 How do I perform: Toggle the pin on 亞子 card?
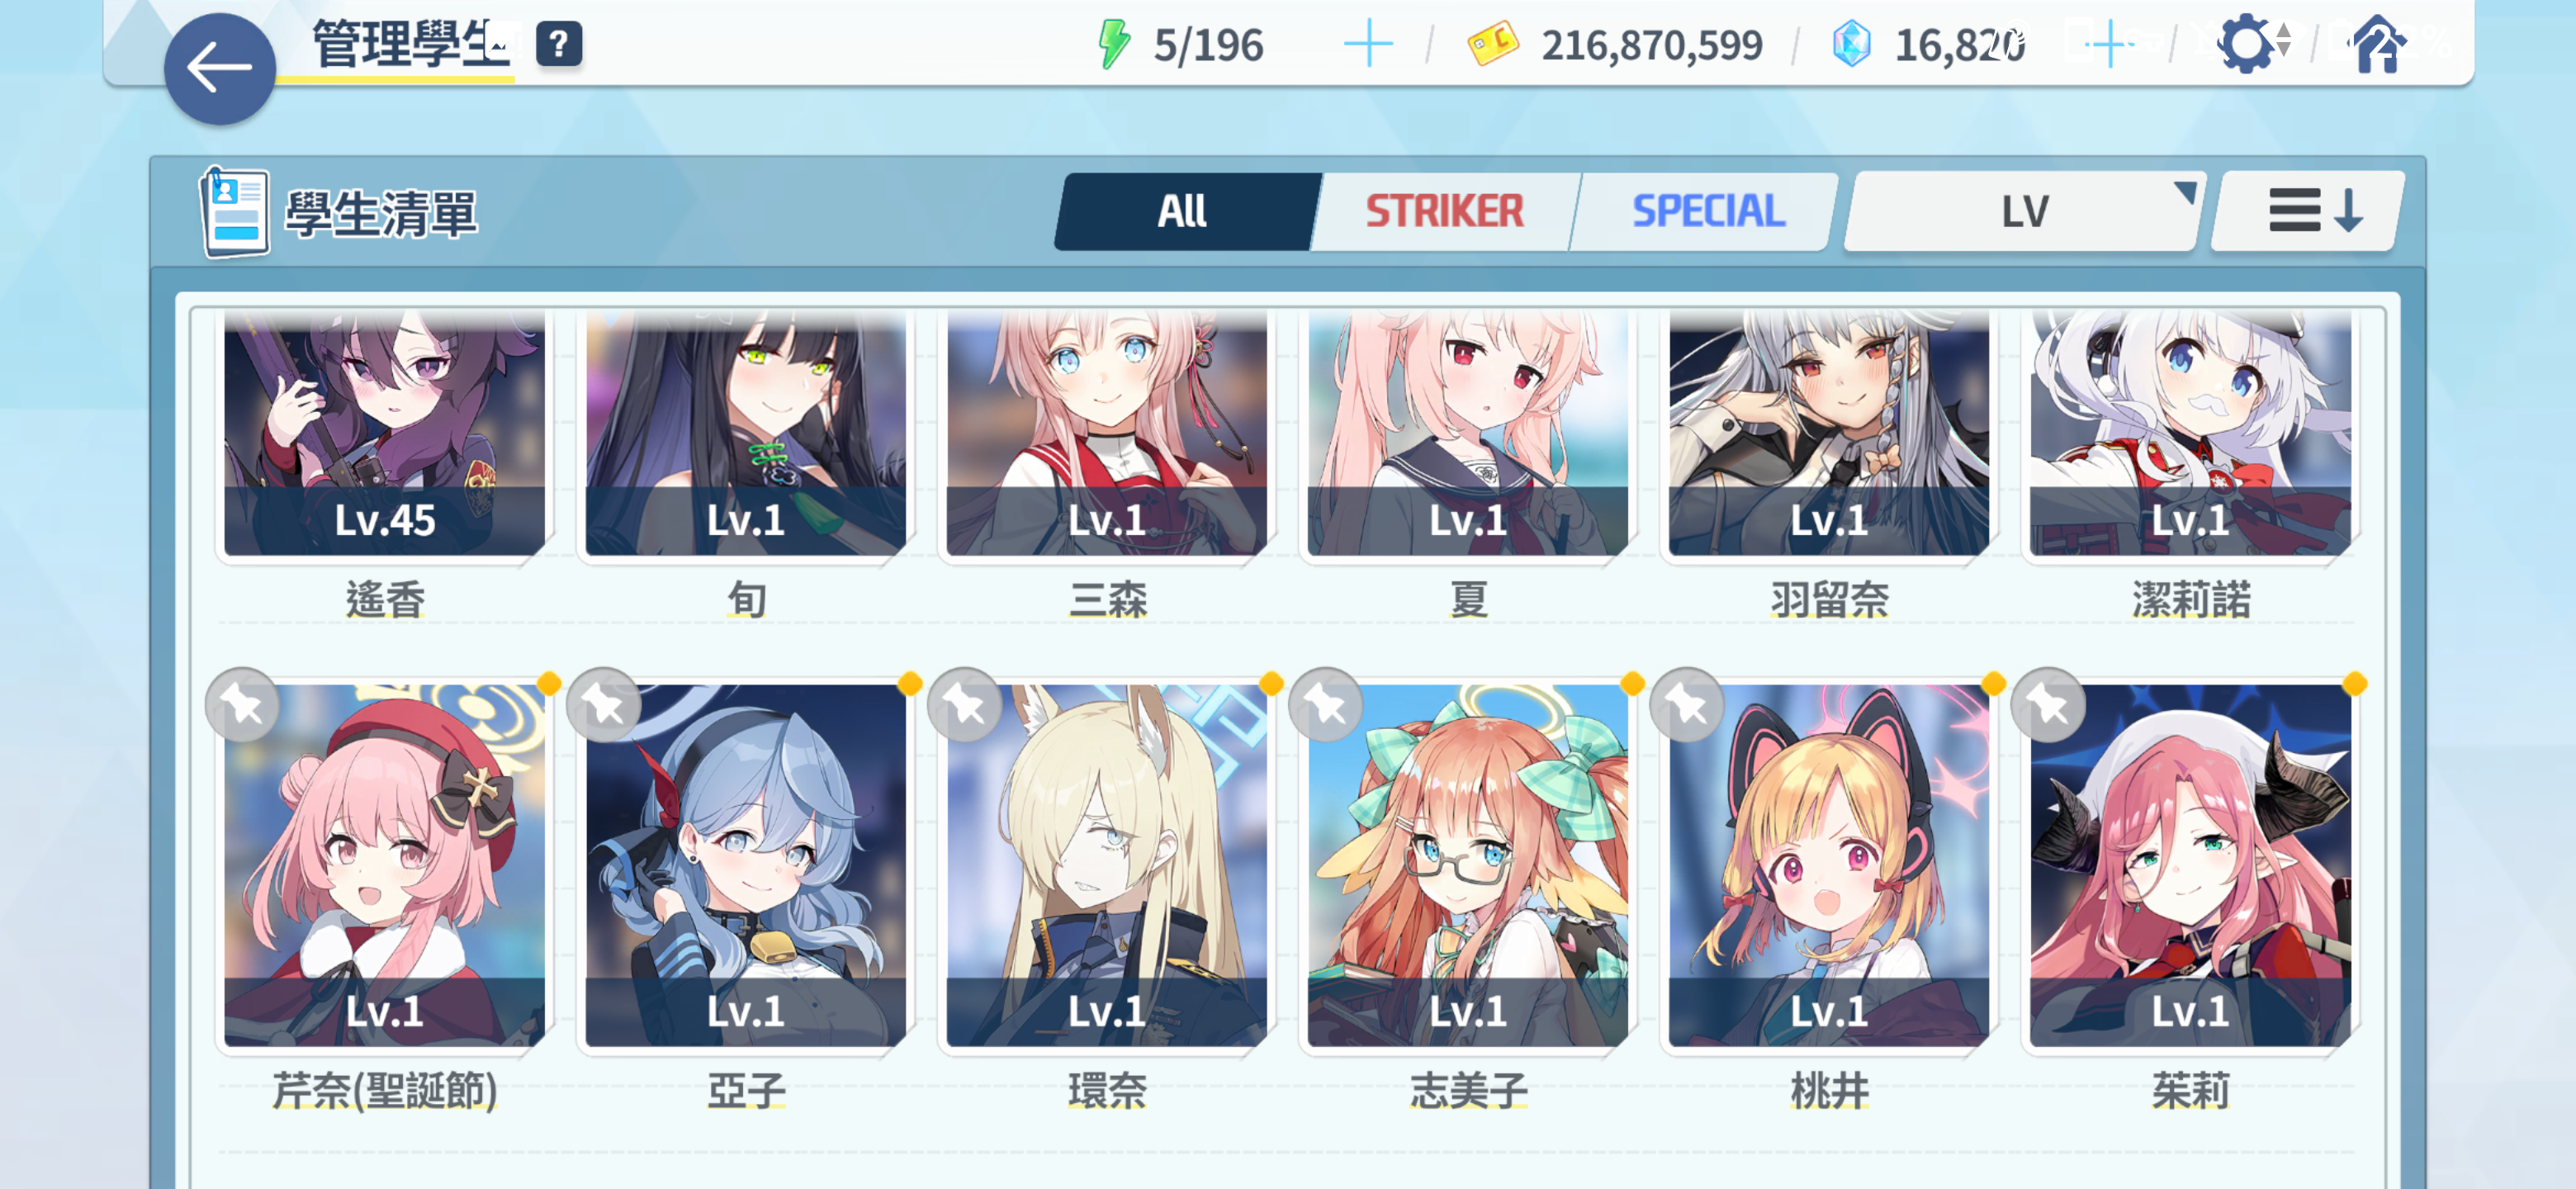click(604, 705)
